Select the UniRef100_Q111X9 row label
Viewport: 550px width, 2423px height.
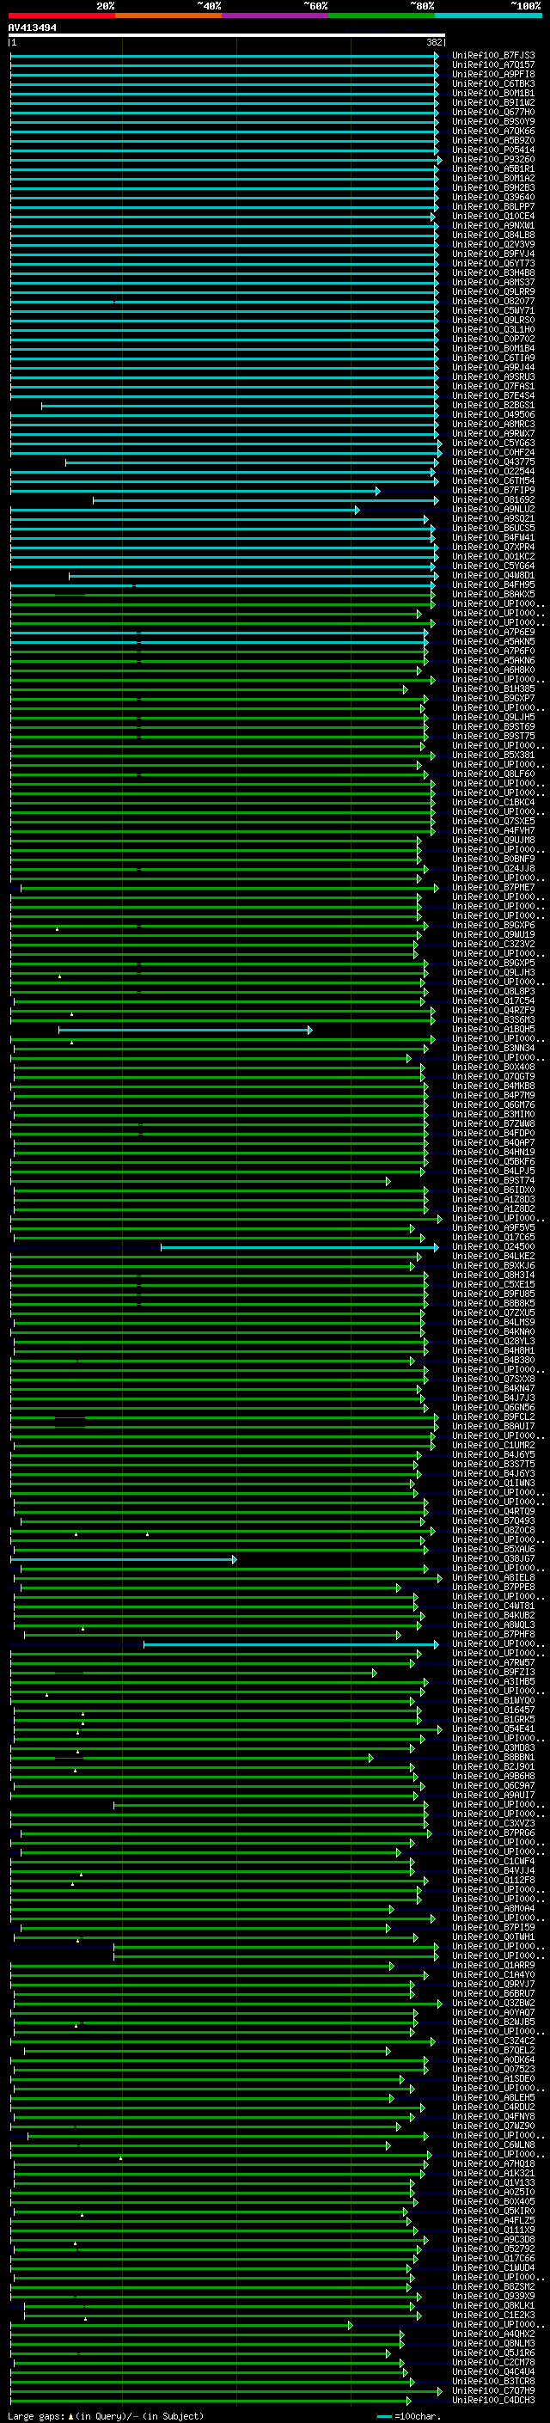click(493, 2230)
